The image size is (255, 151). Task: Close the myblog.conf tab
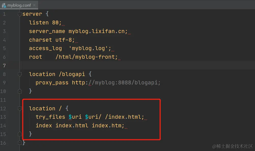pyautogui.click(x=34, y=5)
